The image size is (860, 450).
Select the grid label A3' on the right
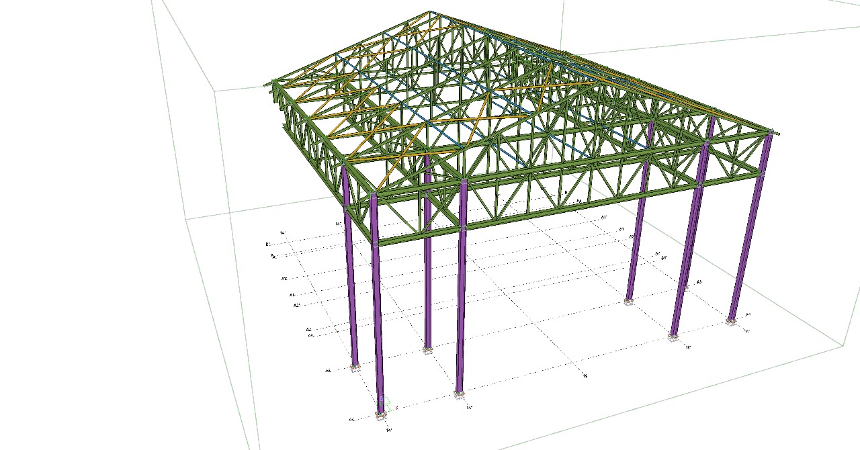point(664,258)
